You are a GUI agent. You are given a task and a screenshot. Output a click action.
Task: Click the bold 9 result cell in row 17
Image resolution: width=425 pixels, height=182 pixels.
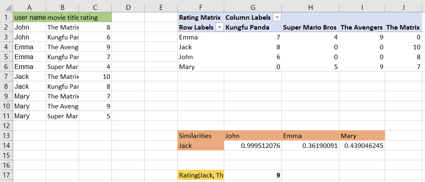(253, 175)
